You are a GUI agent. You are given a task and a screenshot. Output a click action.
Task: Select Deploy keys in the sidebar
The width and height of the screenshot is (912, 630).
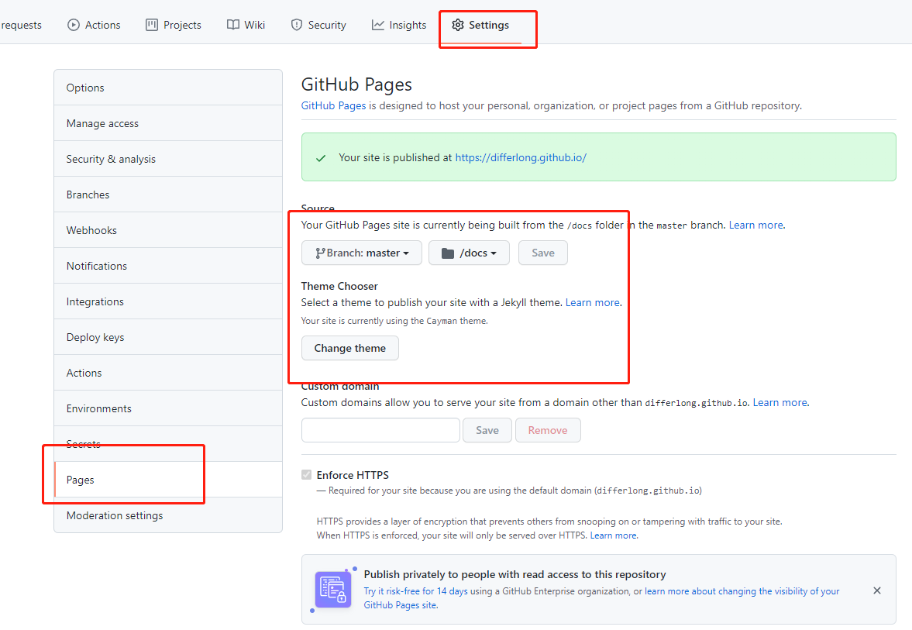coord(168,337)
